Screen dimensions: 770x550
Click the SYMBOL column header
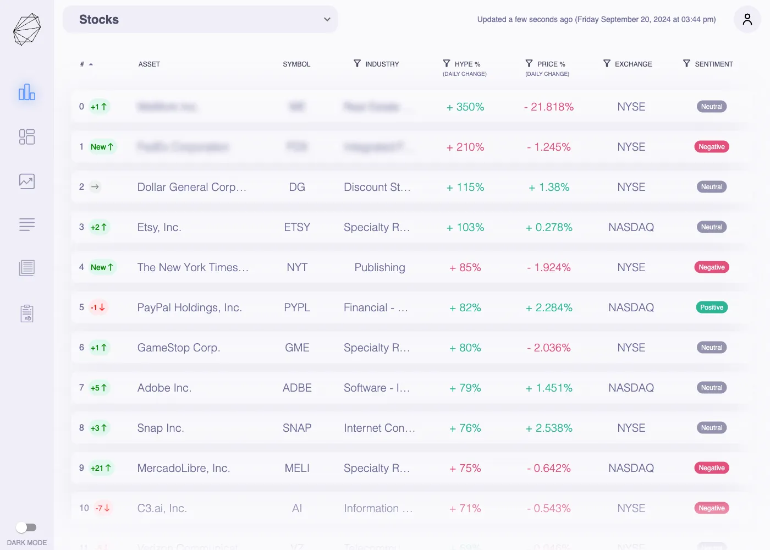[296, 64]
